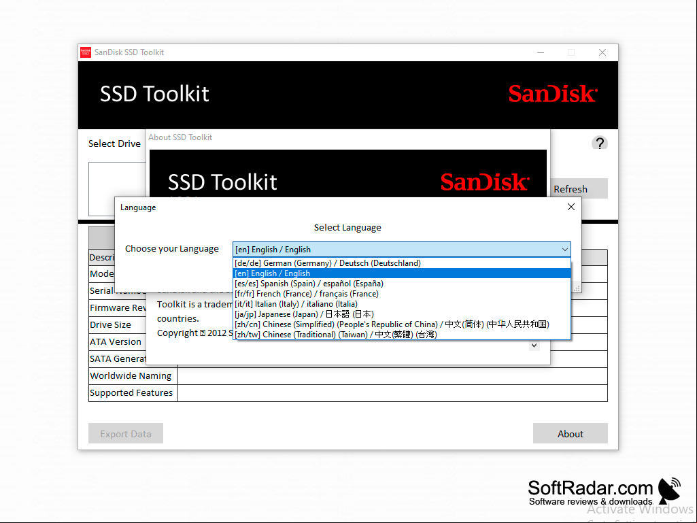Click the Choose your Language label
Screen dimensions: 697x523
172,249
